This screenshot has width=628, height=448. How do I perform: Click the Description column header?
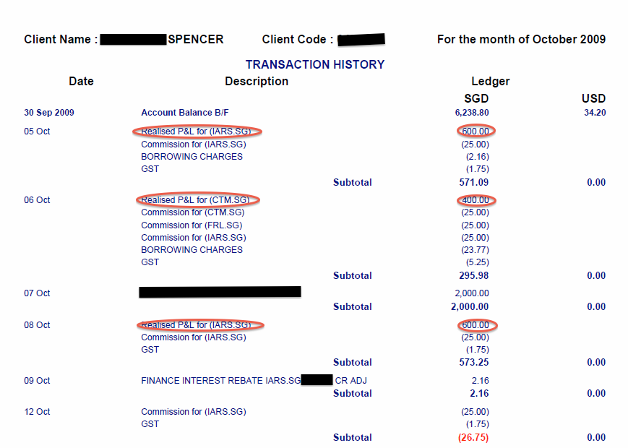[257, 81]
